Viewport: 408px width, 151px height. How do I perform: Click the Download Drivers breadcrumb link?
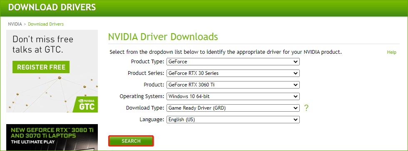(x=46, y=24)
